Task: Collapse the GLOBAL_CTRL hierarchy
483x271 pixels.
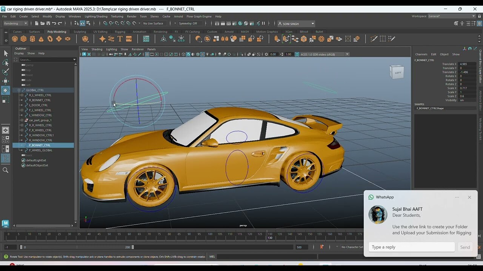Action: click(19, 90)
